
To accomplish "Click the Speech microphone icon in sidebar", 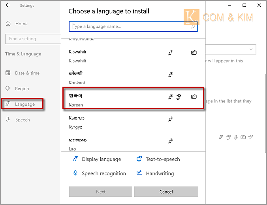I will pyautogui.click(x=8, y=120).
